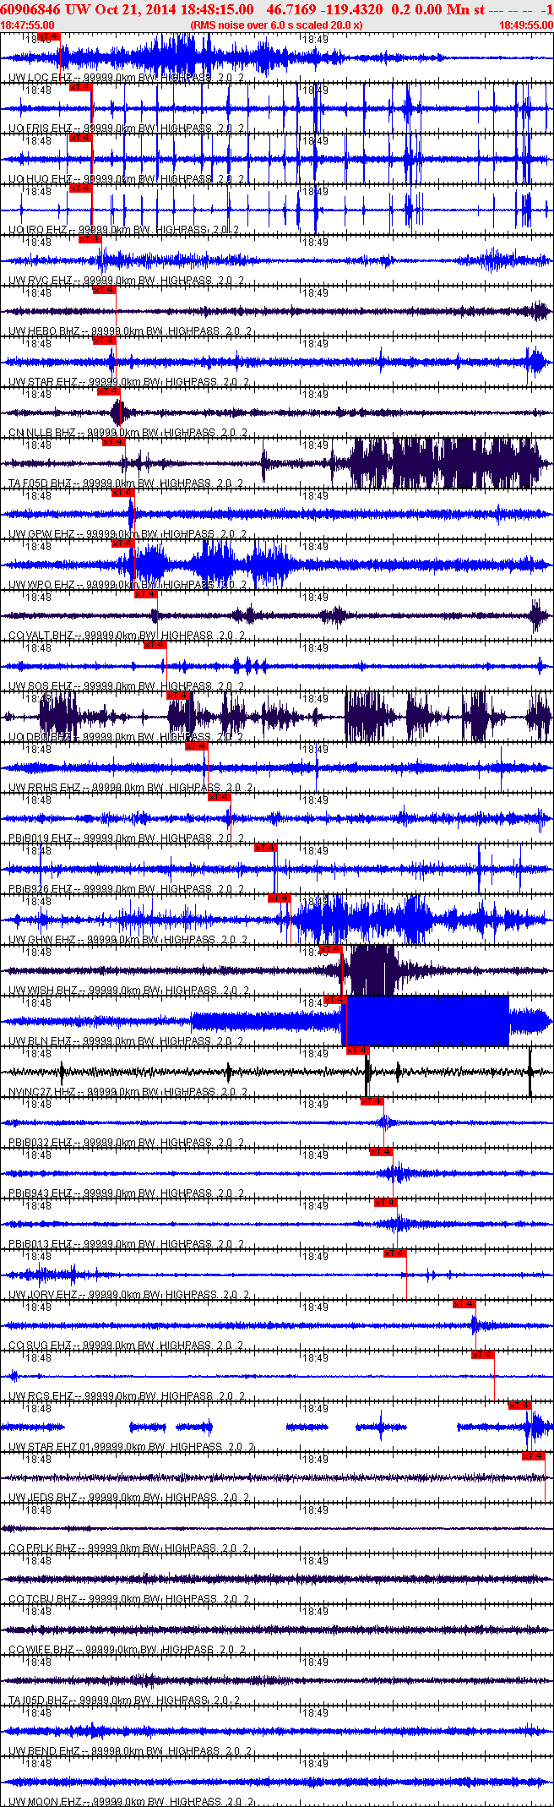Click the red pick marker on UO DBO trace
Image resolution: width=554 pixels, height=1807 pixels.
(179, 696)
